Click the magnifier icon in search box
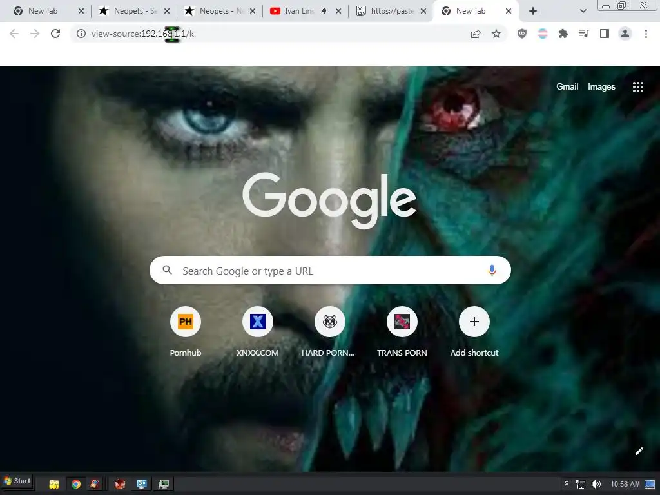Viewport: 660px width, 495px height. (167, 270)
